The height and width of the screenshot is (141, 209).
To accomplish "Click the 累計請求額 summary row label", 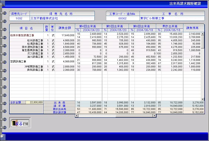I will point(59,112).
